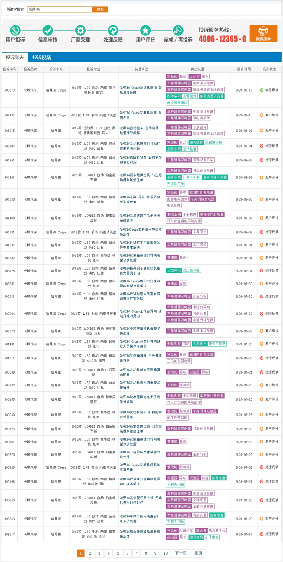Click 处理反馈 status icon for complaint 503725
283x562 pixels.
click(x=261, y=271)
